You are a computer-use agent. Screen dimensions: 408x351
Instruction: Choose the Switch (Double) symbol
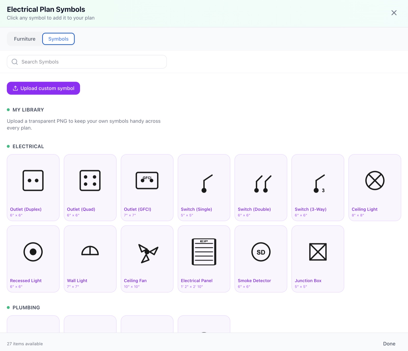[261, 188]
